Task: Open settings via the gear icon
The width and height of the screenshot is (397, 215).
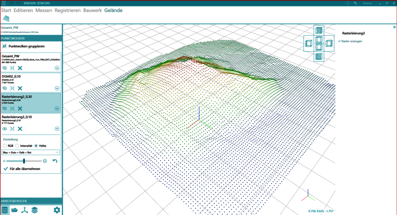Action: point(57,210)
